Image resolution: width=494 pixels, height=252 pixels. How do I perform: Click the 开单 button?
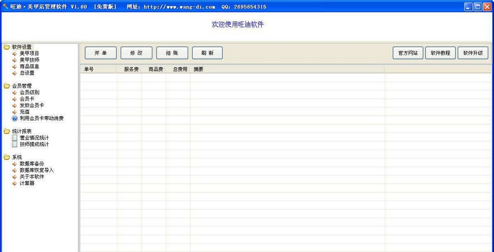point(100,53)
